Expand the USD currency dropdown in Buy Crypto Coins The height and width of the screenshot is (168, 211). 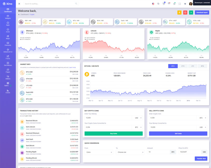click(x=138, y=118)
